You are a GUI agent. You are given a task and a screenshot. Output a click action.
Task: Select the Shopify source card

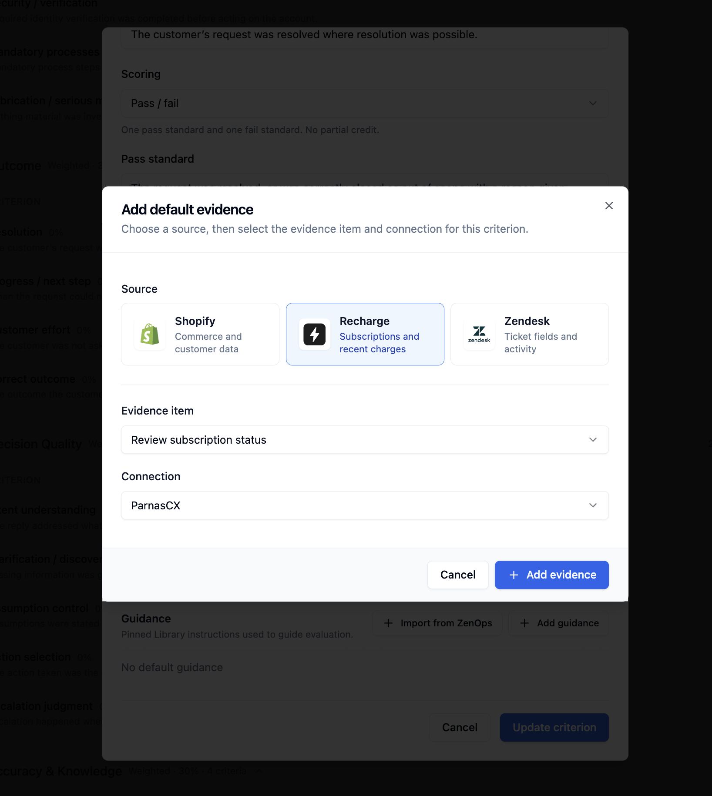point(200,334)
